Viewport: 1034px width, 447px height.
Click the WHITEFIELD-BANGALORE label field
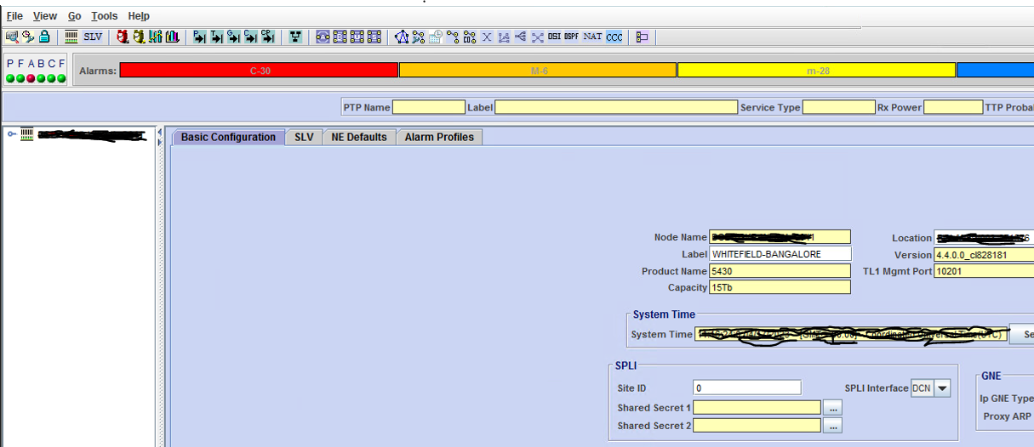[x=780, y=254]
